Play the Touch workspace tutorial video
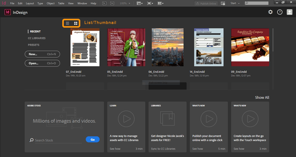The image size is (296, 157). click(250, 119)
